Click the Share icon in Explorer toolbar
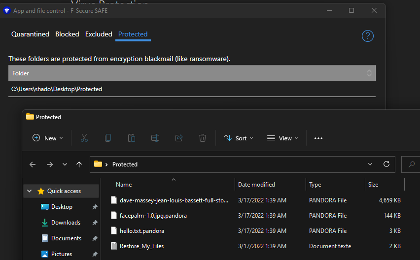Viewport: 420px width, 260px height. [x=179, y=138]
